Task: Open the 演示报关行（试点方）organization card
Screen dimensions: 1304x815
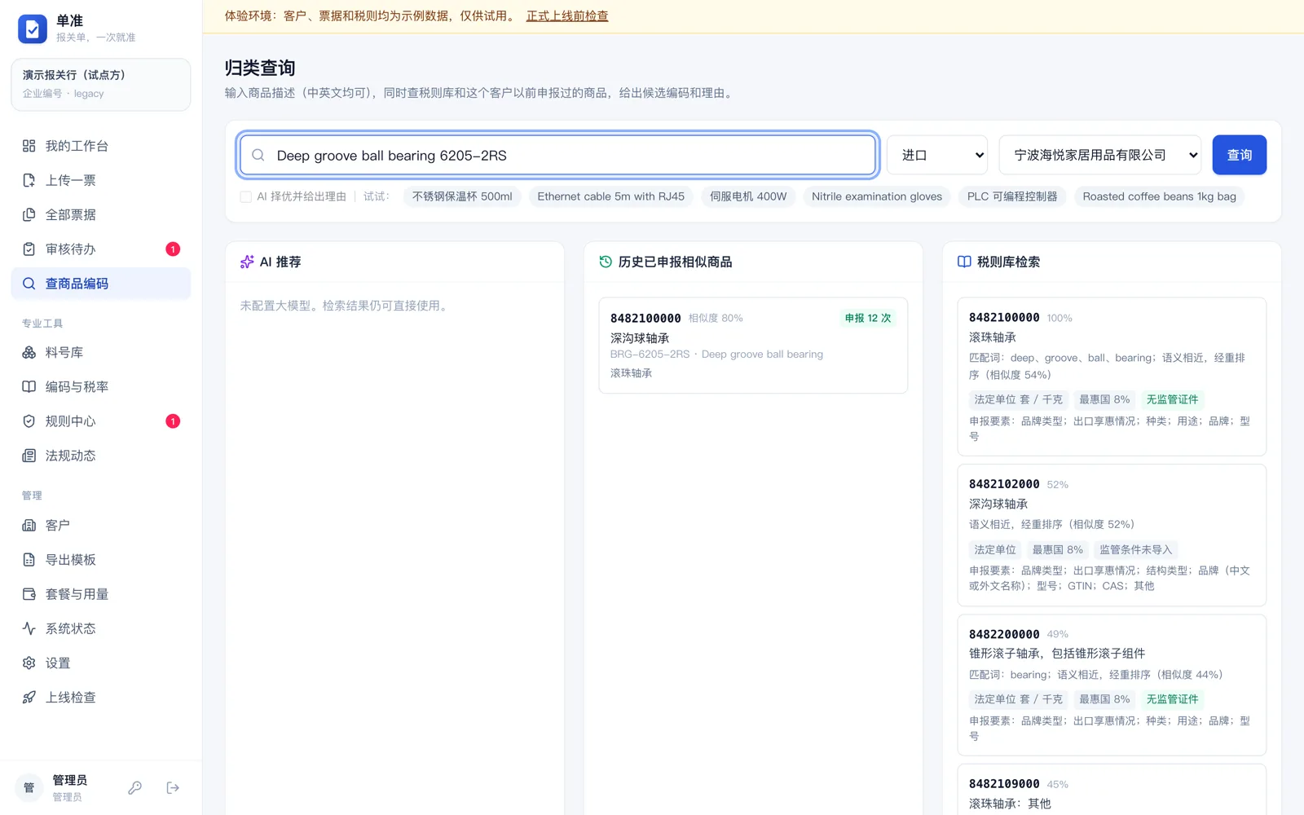Action: click(x=101, y=84)
